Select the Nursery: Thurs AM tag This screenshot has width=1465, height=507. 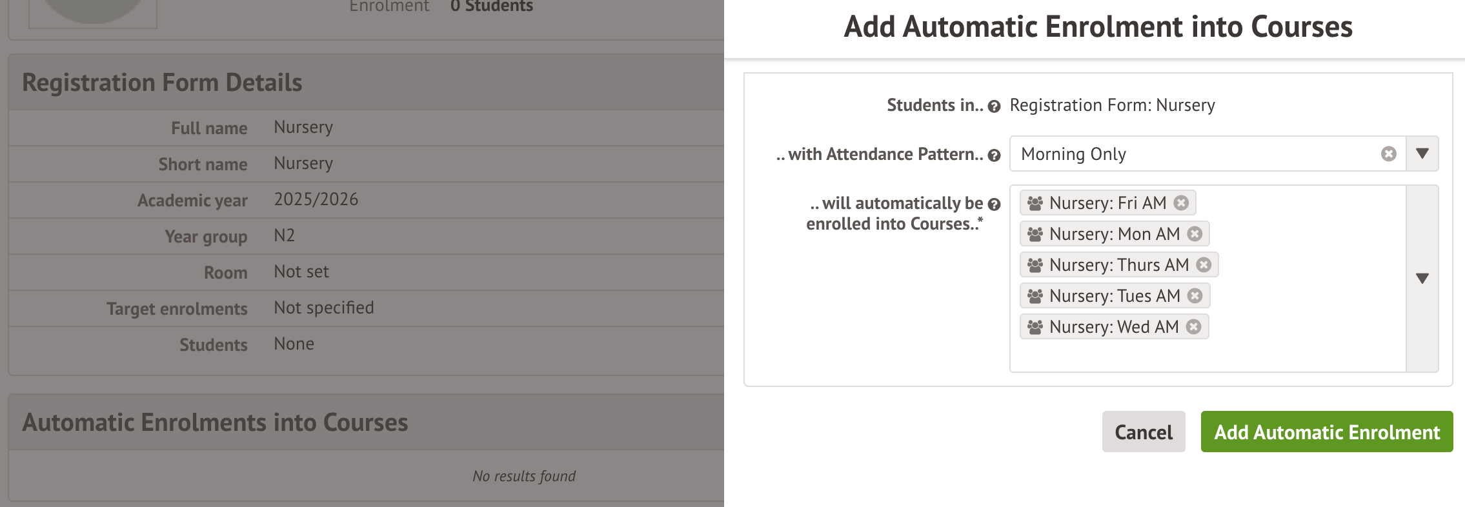(1118, 265)
